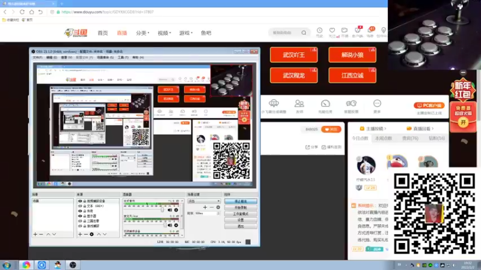Remove scene with the minus icon
The image size is (481, 270).
pyautogui.click(x=41, y=234)
